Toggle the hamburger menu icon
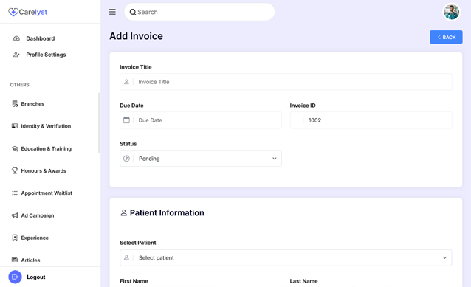 pyautogui.click(x=112, y=12)
